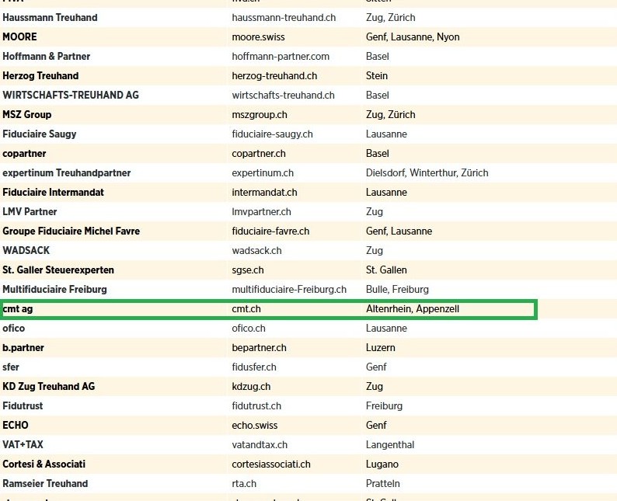
Task: Open bepartner.ch website link
Action: 259,348
